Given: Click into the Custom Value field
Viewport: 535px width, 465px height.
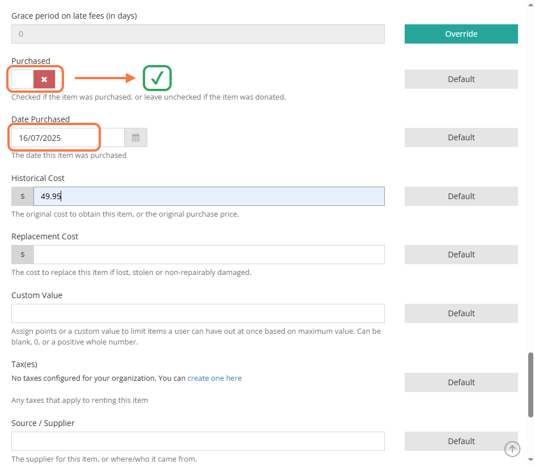Looking at the screenshot, I should pos(198,313).
